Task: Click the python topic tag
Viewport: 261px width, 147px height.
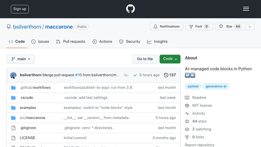Action: pyautogui.click(x=193, y=86)
